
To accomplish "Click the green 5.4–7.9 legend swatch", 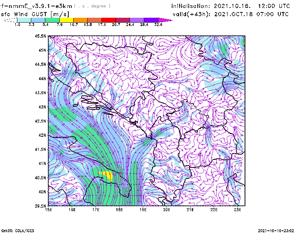I will click(x=52, y=20).
